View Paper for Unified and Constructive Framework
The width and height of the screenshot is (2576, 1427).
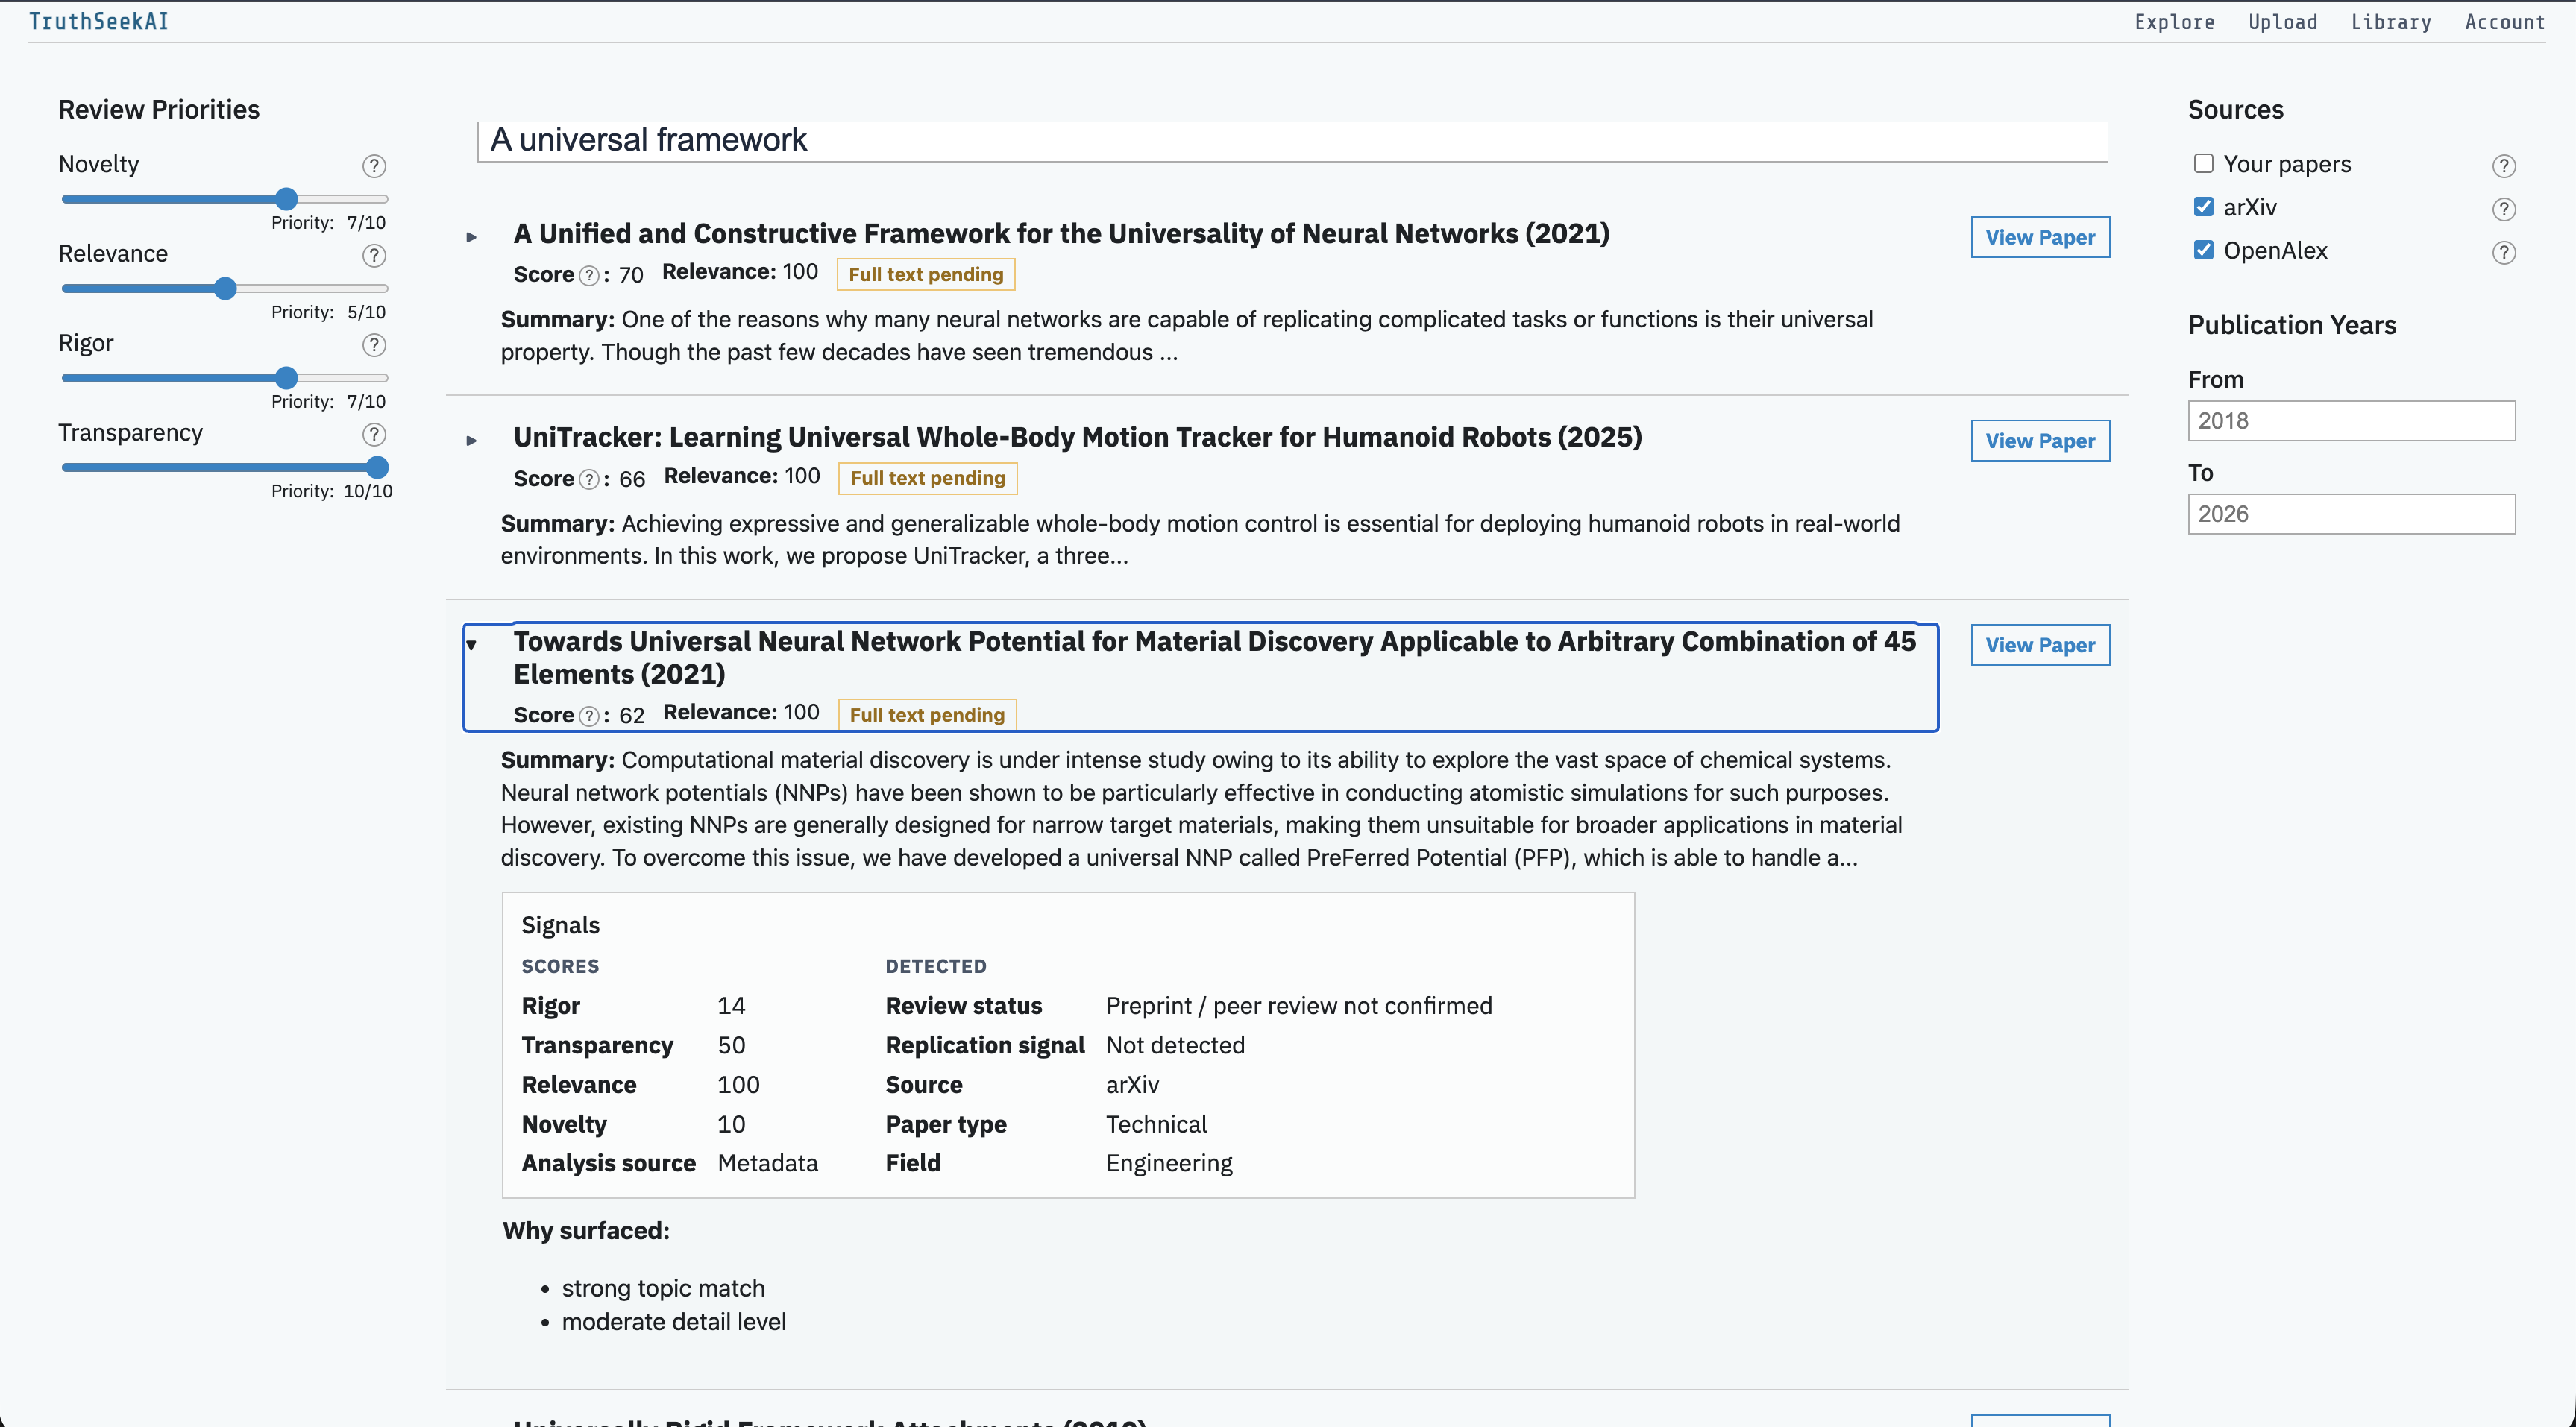[2040, 237]
